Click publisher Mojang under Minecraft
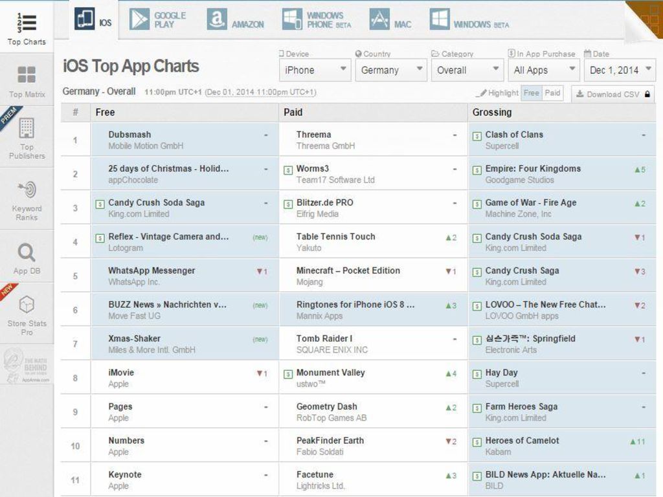This screenshot has width=663, height=497. point(309,282)
